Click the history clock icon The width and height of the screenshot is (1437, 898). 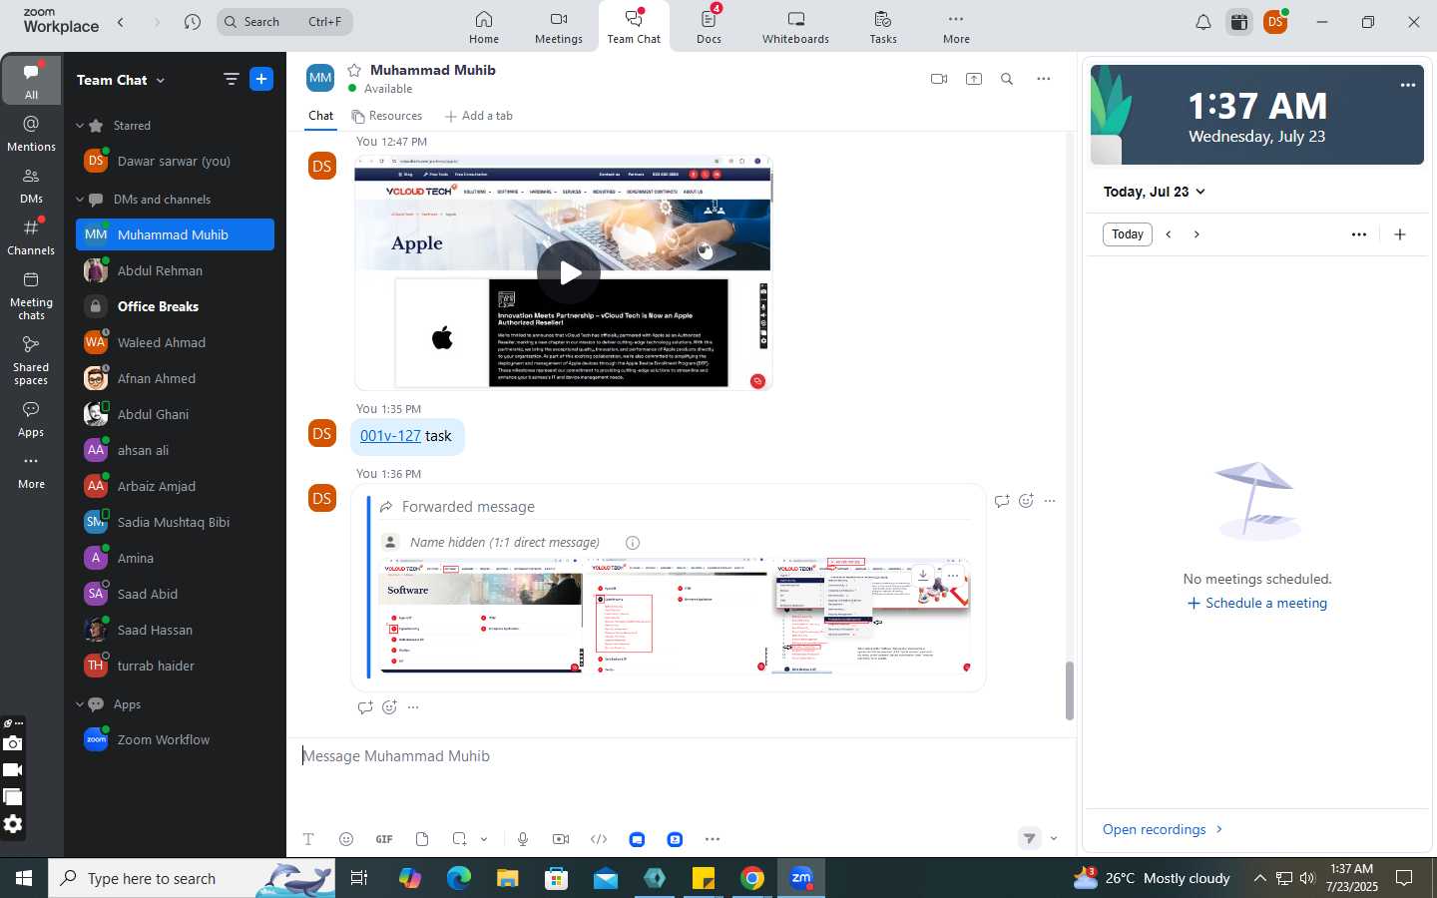pyautogui.click(x=193, y=22)
